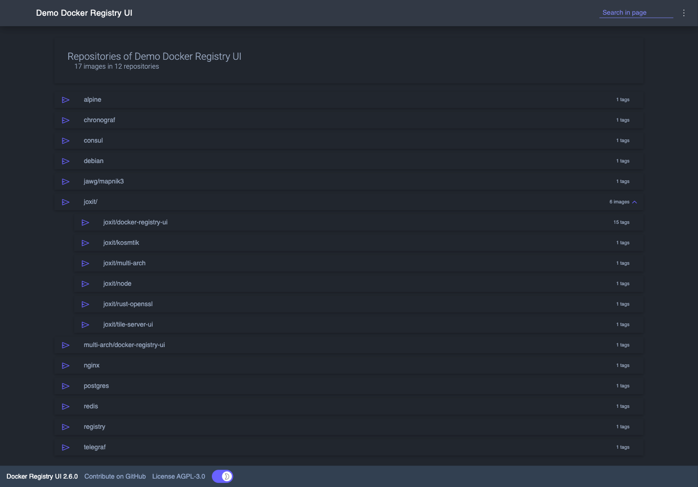Click into the Search in page field
698x487 pixels.
[x=636, y=13]
